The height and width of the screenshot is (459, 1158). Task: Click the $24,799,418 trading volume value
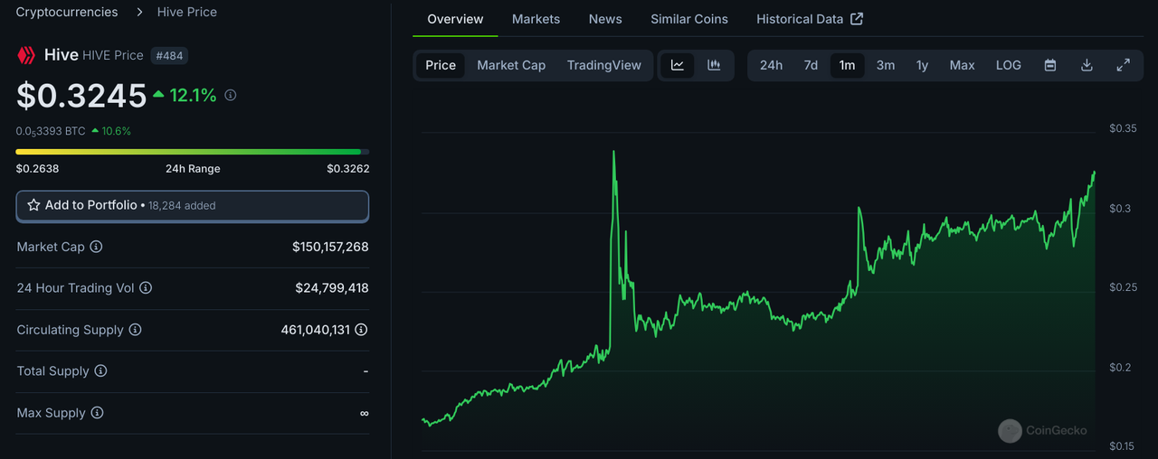[332, 288]
